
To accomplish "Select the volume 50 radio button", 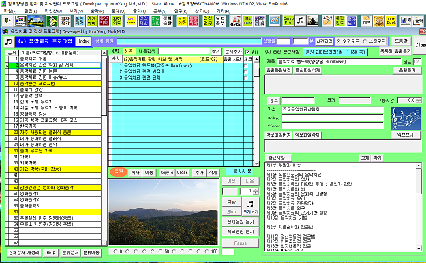I will (161, 251).
